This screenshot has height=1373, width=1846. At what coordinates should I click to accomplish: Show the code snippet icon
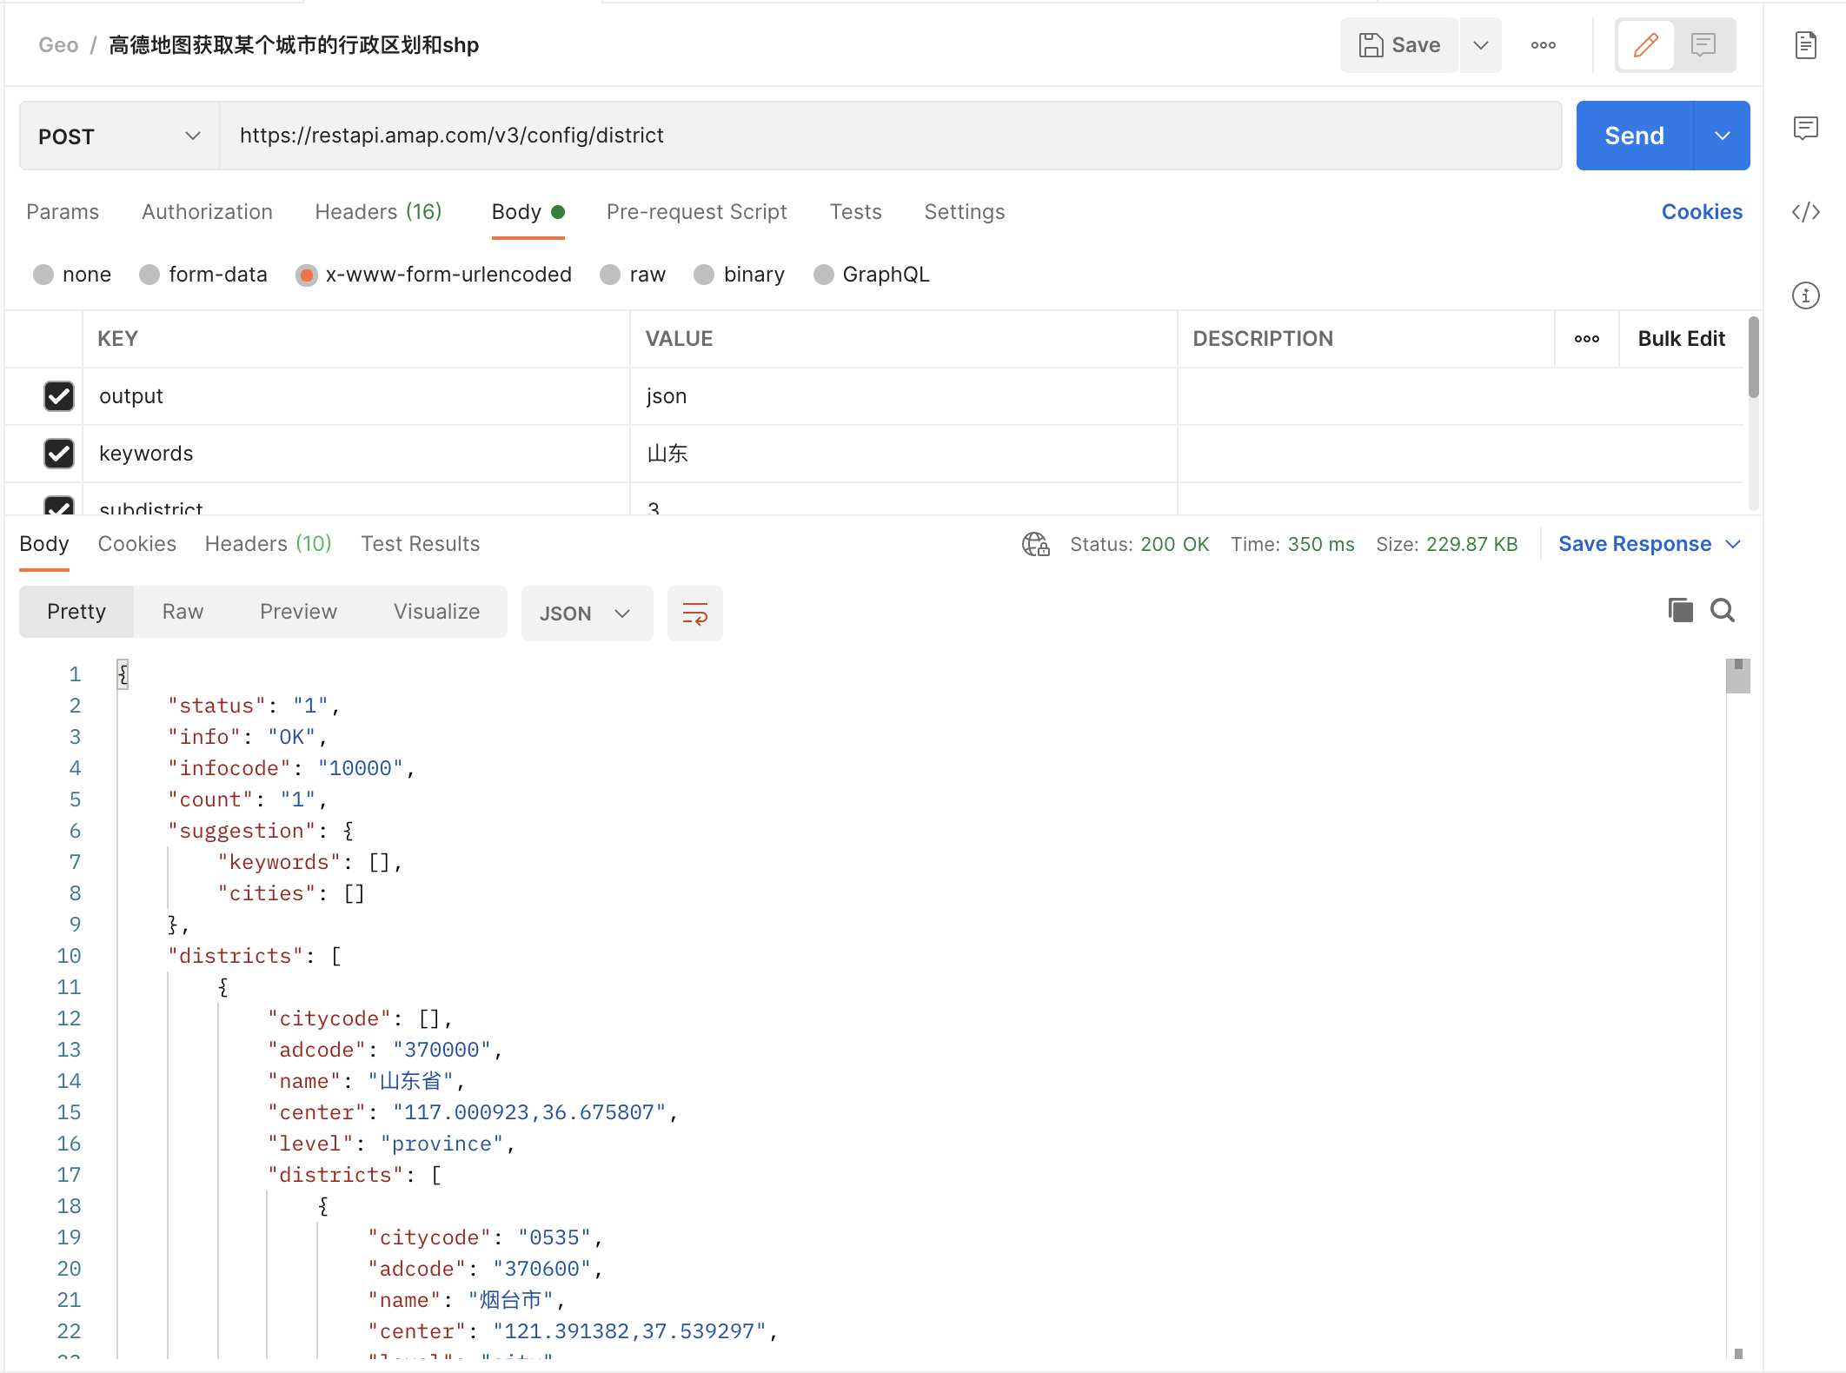1806,212
